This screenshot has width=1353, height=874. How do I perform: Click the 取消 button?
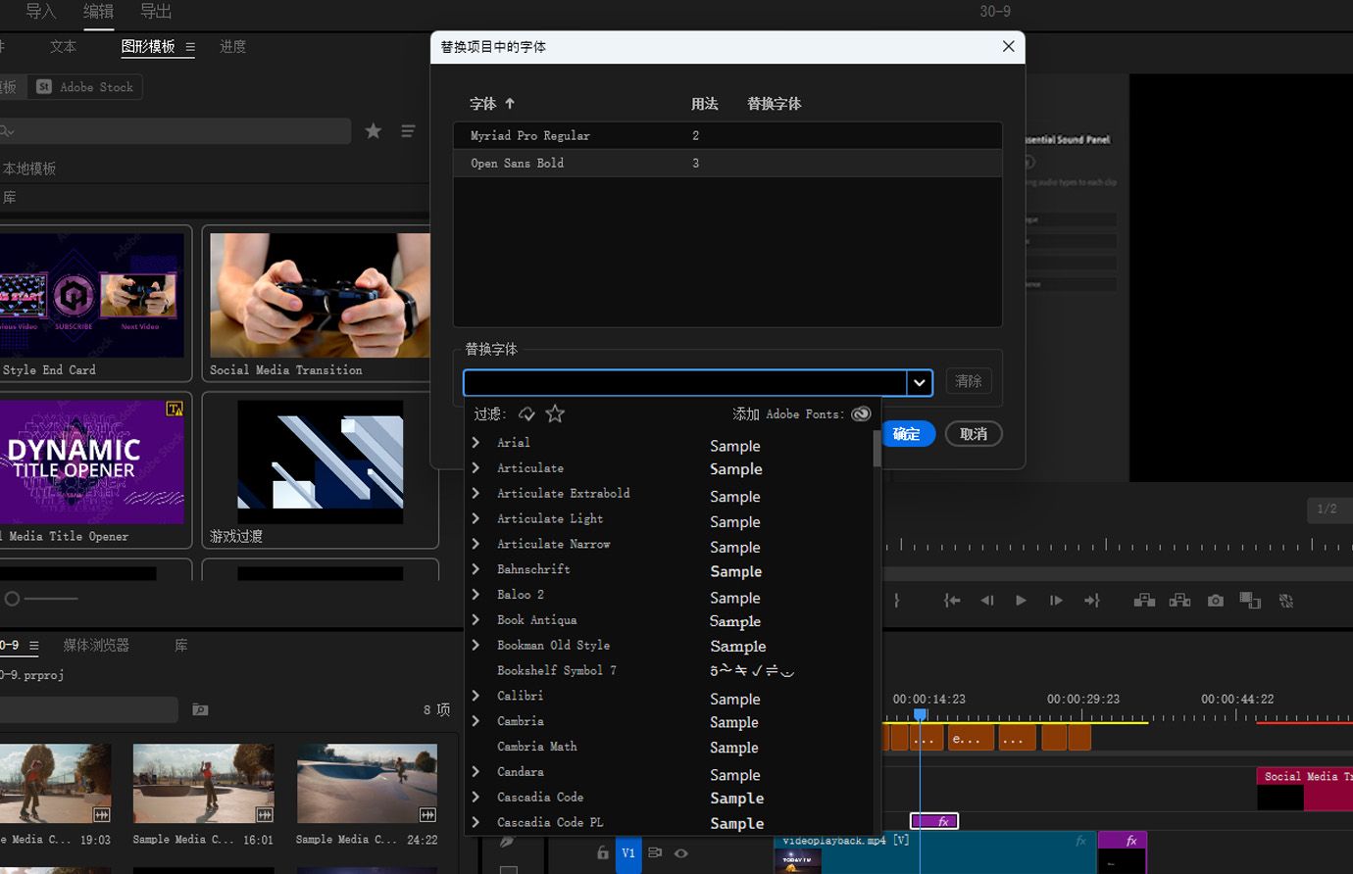(973, 434)
